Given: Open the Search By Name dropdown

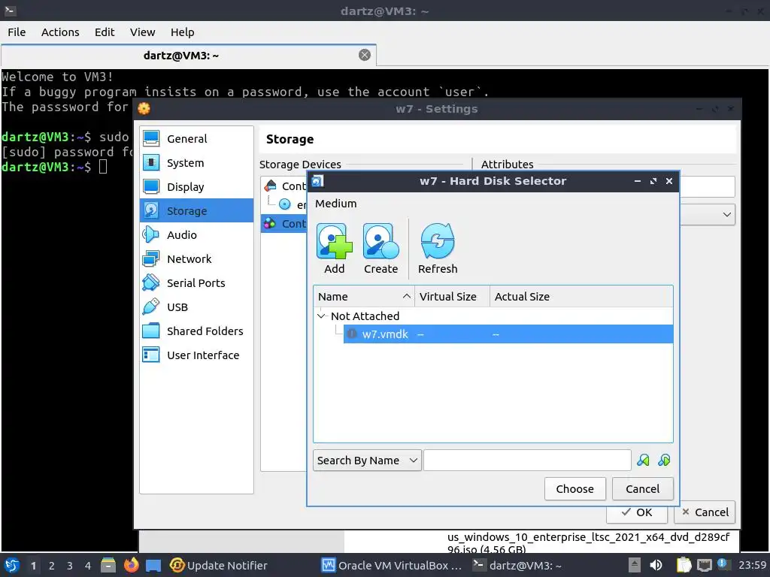Looking at the screenshot, I should point(367,461).
